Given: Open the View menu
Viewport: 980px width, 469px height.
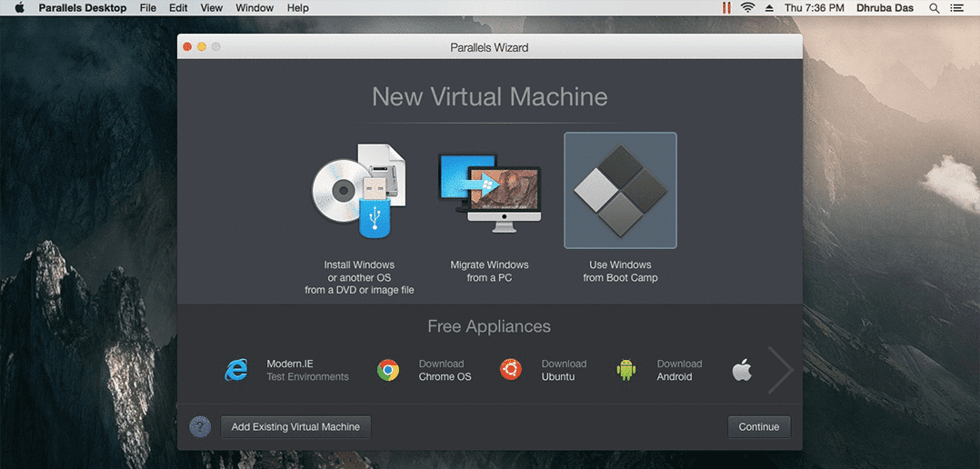Looking at the screenshot, I should pos(212,8).
